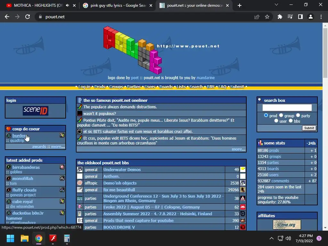Click the SceneID login logo
Viewport: 328px width, 246px height.
pyautogui.click(x=36, y=111)
